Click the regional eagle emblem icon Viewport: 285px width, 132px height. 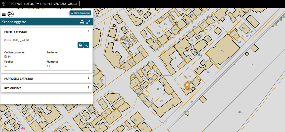(x=4, y=4)
